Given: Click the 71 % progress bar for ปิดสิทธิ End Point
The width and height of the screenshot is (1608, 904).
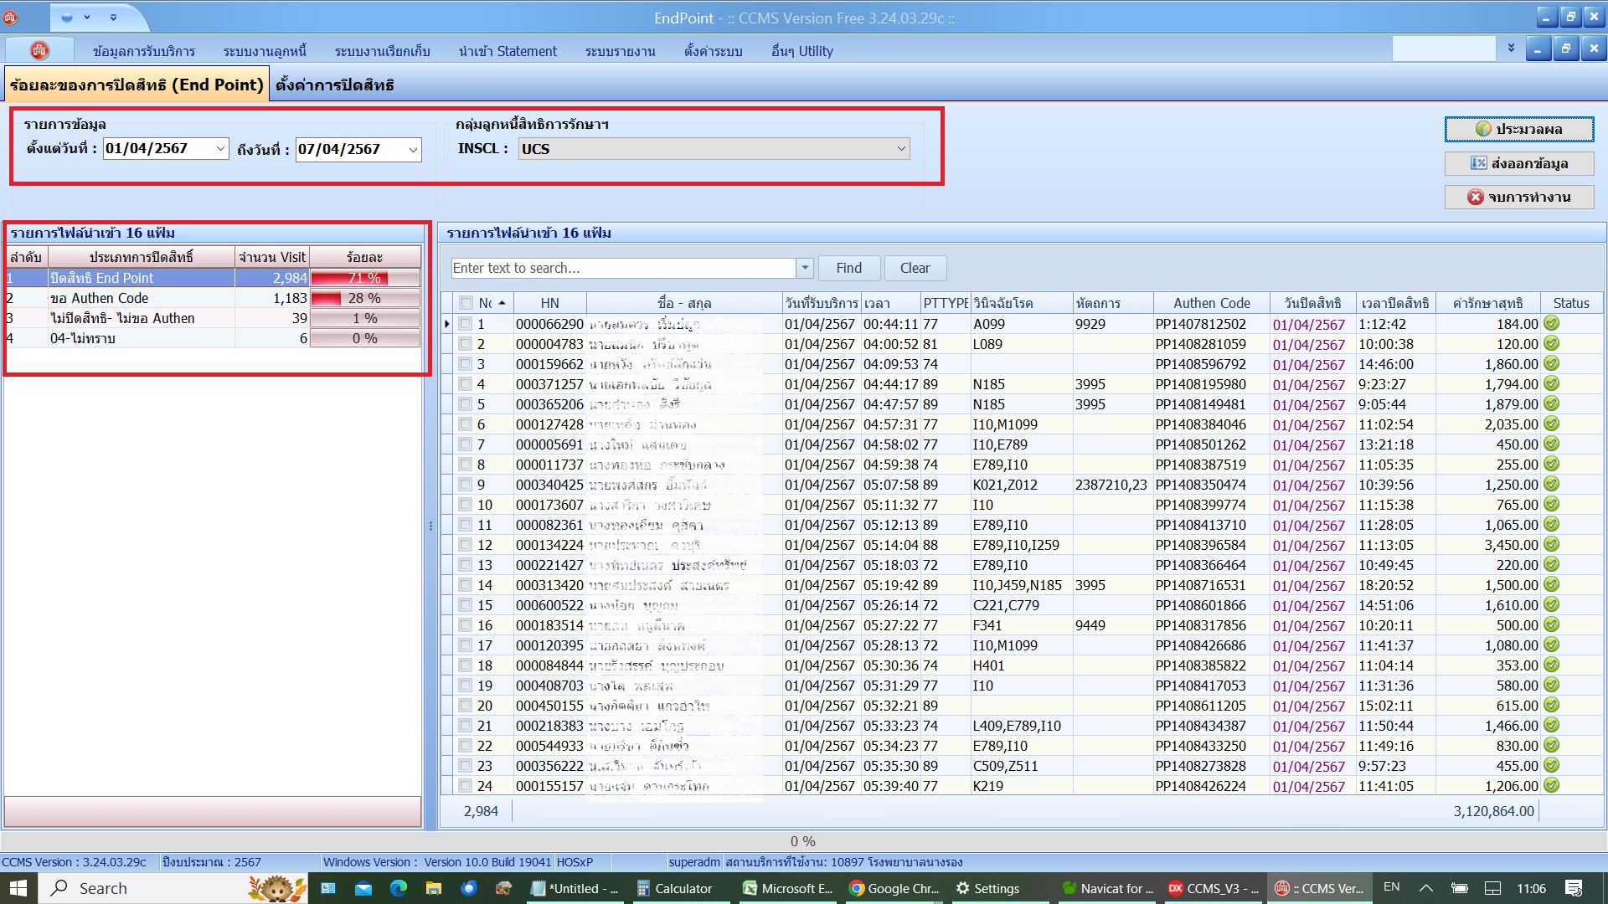Looking at the screenshot, I should [x=365, y=278].
